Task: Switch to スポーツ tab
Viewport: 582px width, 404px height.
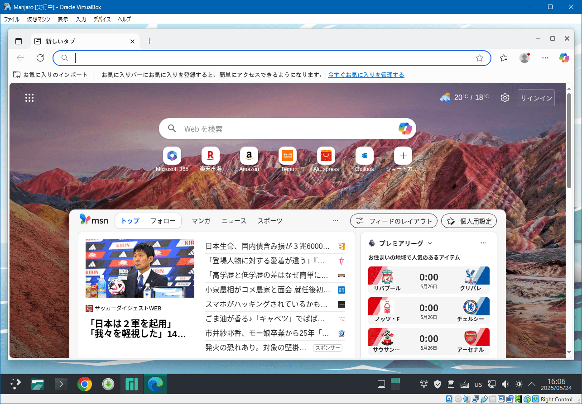Action: point(270,221)
